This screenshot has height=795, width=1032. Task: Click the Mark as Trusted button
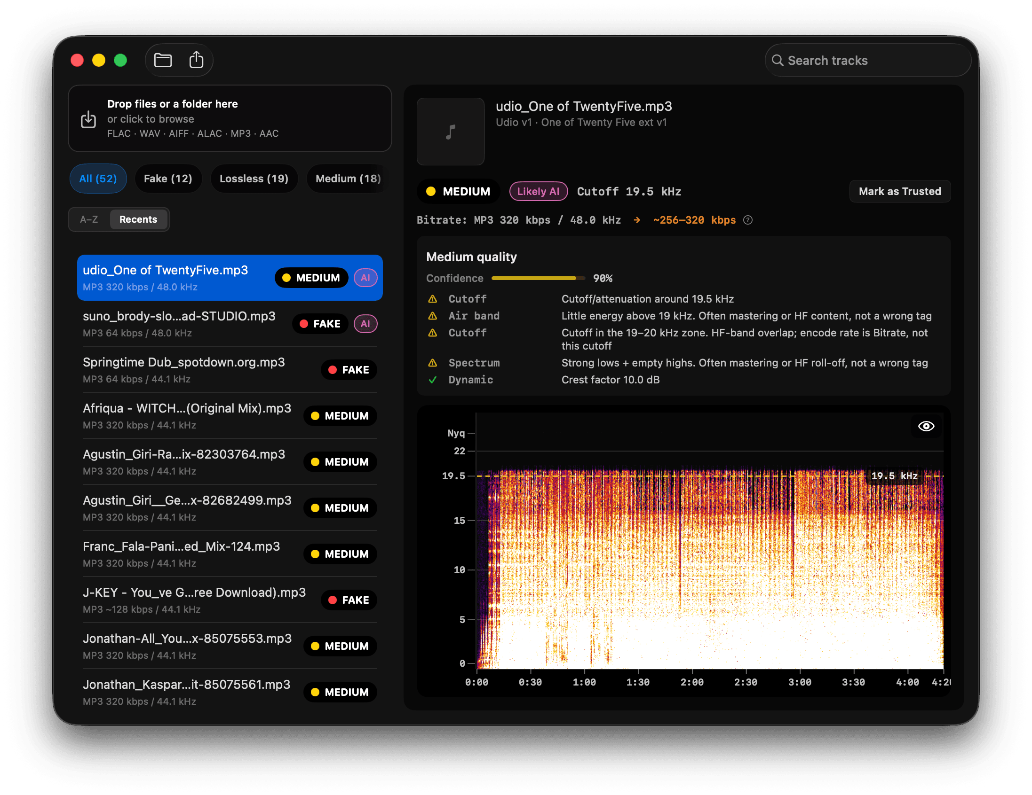point(900,191)
